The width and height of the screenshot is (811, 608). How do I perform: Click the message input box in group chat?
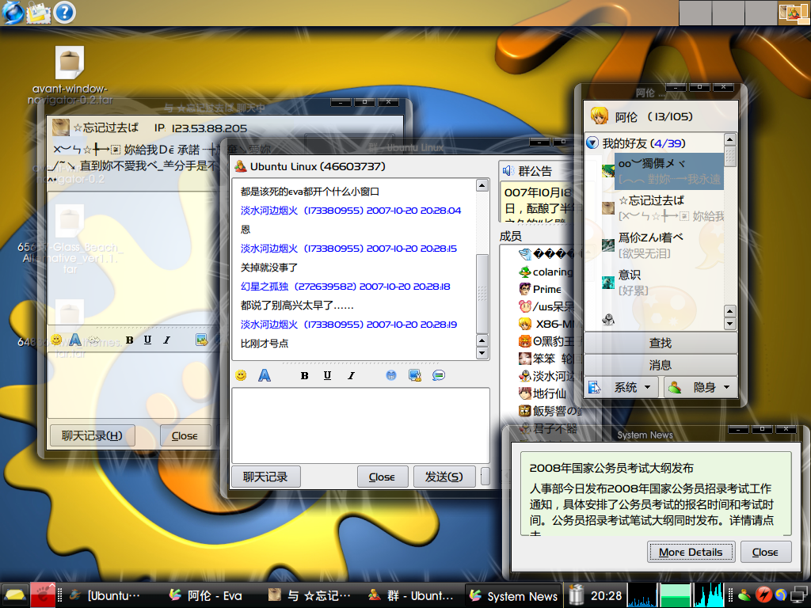pyautogui.click(x=360, y=425)
